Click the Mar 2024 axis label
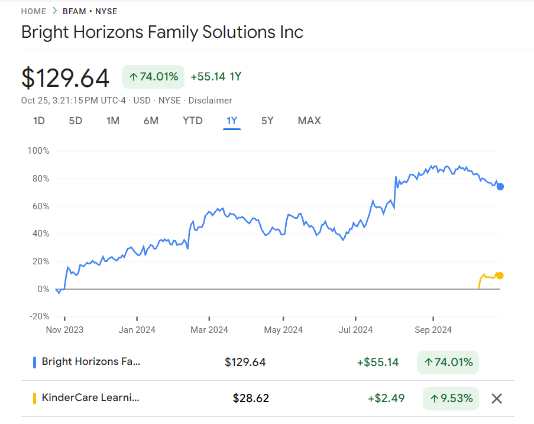534x424 pixels. tap(209, 329)
